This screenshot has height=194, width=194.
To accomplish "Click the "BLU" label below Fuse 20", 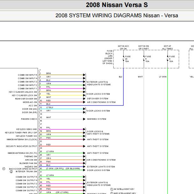I will 121,77.
